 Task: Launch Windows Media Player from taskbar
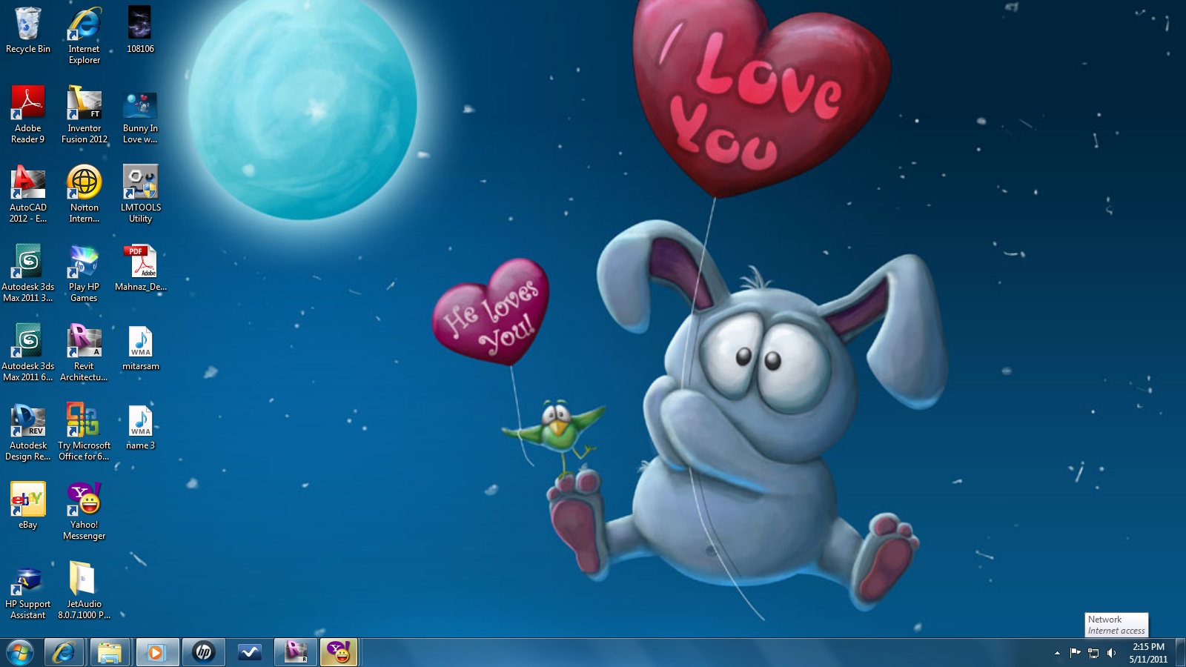[156, 653]
